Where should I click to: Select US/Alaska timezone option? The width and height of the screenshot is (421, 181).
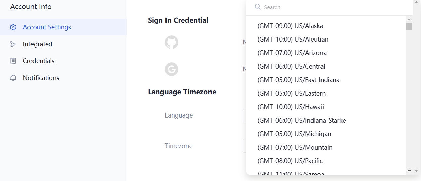[x=290, y=26]
